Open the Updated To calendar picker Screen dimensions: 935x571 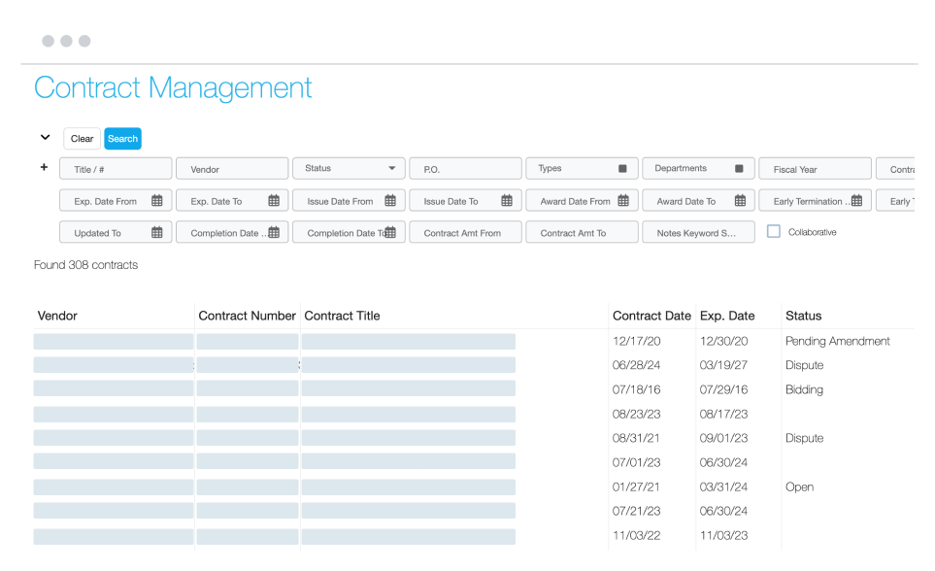[x=156, y=232]
